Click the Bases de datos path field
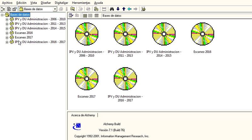This screenshot has width=252, height=140. [x=176, y=16]
